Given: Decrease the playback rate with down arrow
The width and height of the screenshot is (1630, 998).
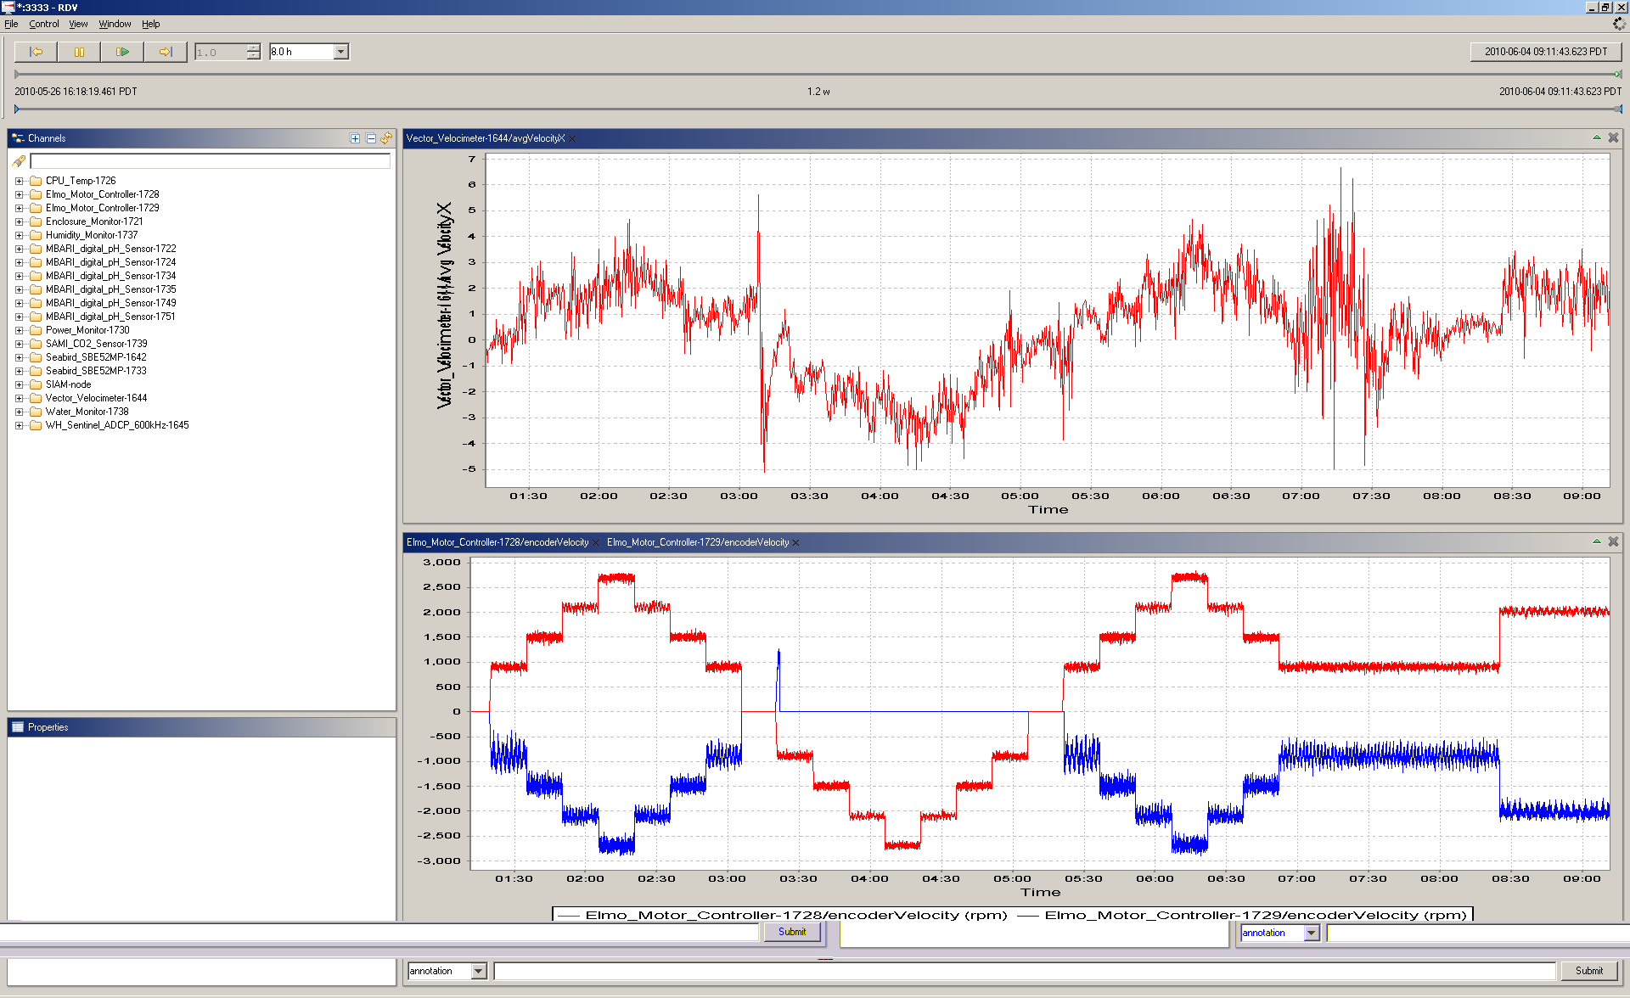Looking at the screenshot, I should 253,56.
